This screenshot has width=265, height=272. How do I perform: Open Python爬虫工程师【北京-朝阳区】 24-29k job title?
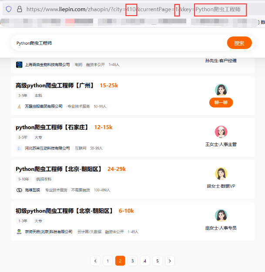click(59, 169)
